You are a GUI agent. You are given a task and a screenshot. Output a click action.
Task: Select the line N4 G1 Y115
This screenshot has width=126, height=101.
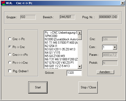pos(61,53)
